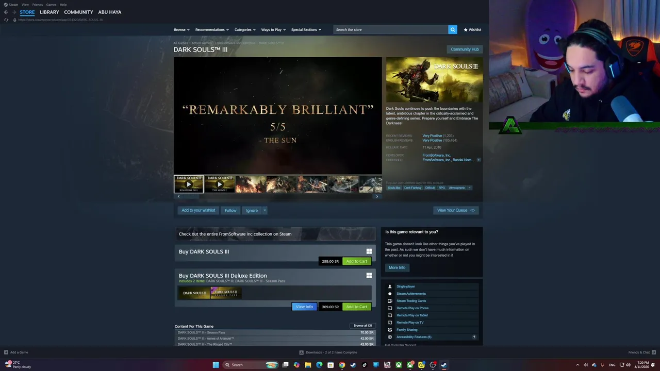
Task: Expand the Ignore options dropdown arrow
Action: [265, 210]
